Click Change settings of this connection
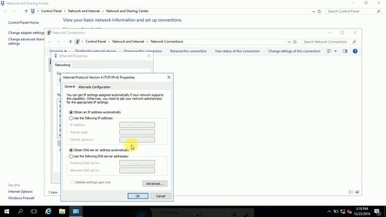386x217 pixels. tap(294, 51)
